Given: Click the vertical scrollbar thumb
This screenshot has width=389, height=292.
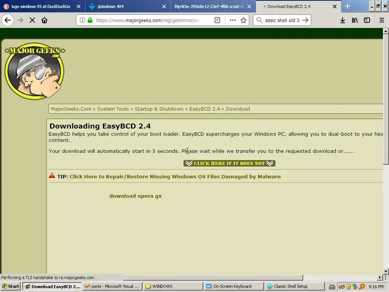Looking at the screenshot, I should 386,99.
